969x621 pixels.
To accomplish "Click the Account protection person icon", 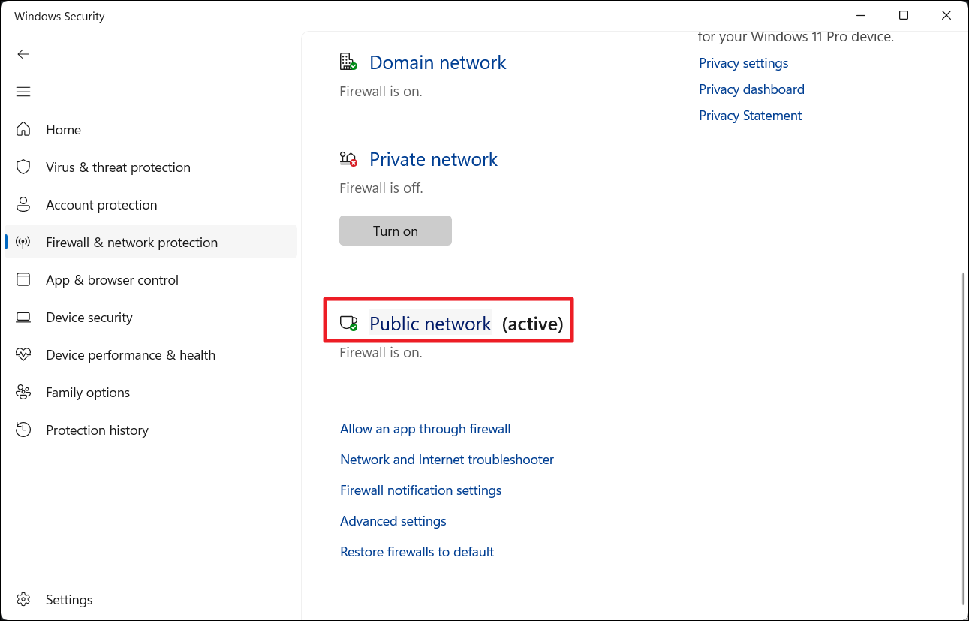I will 23,204.
